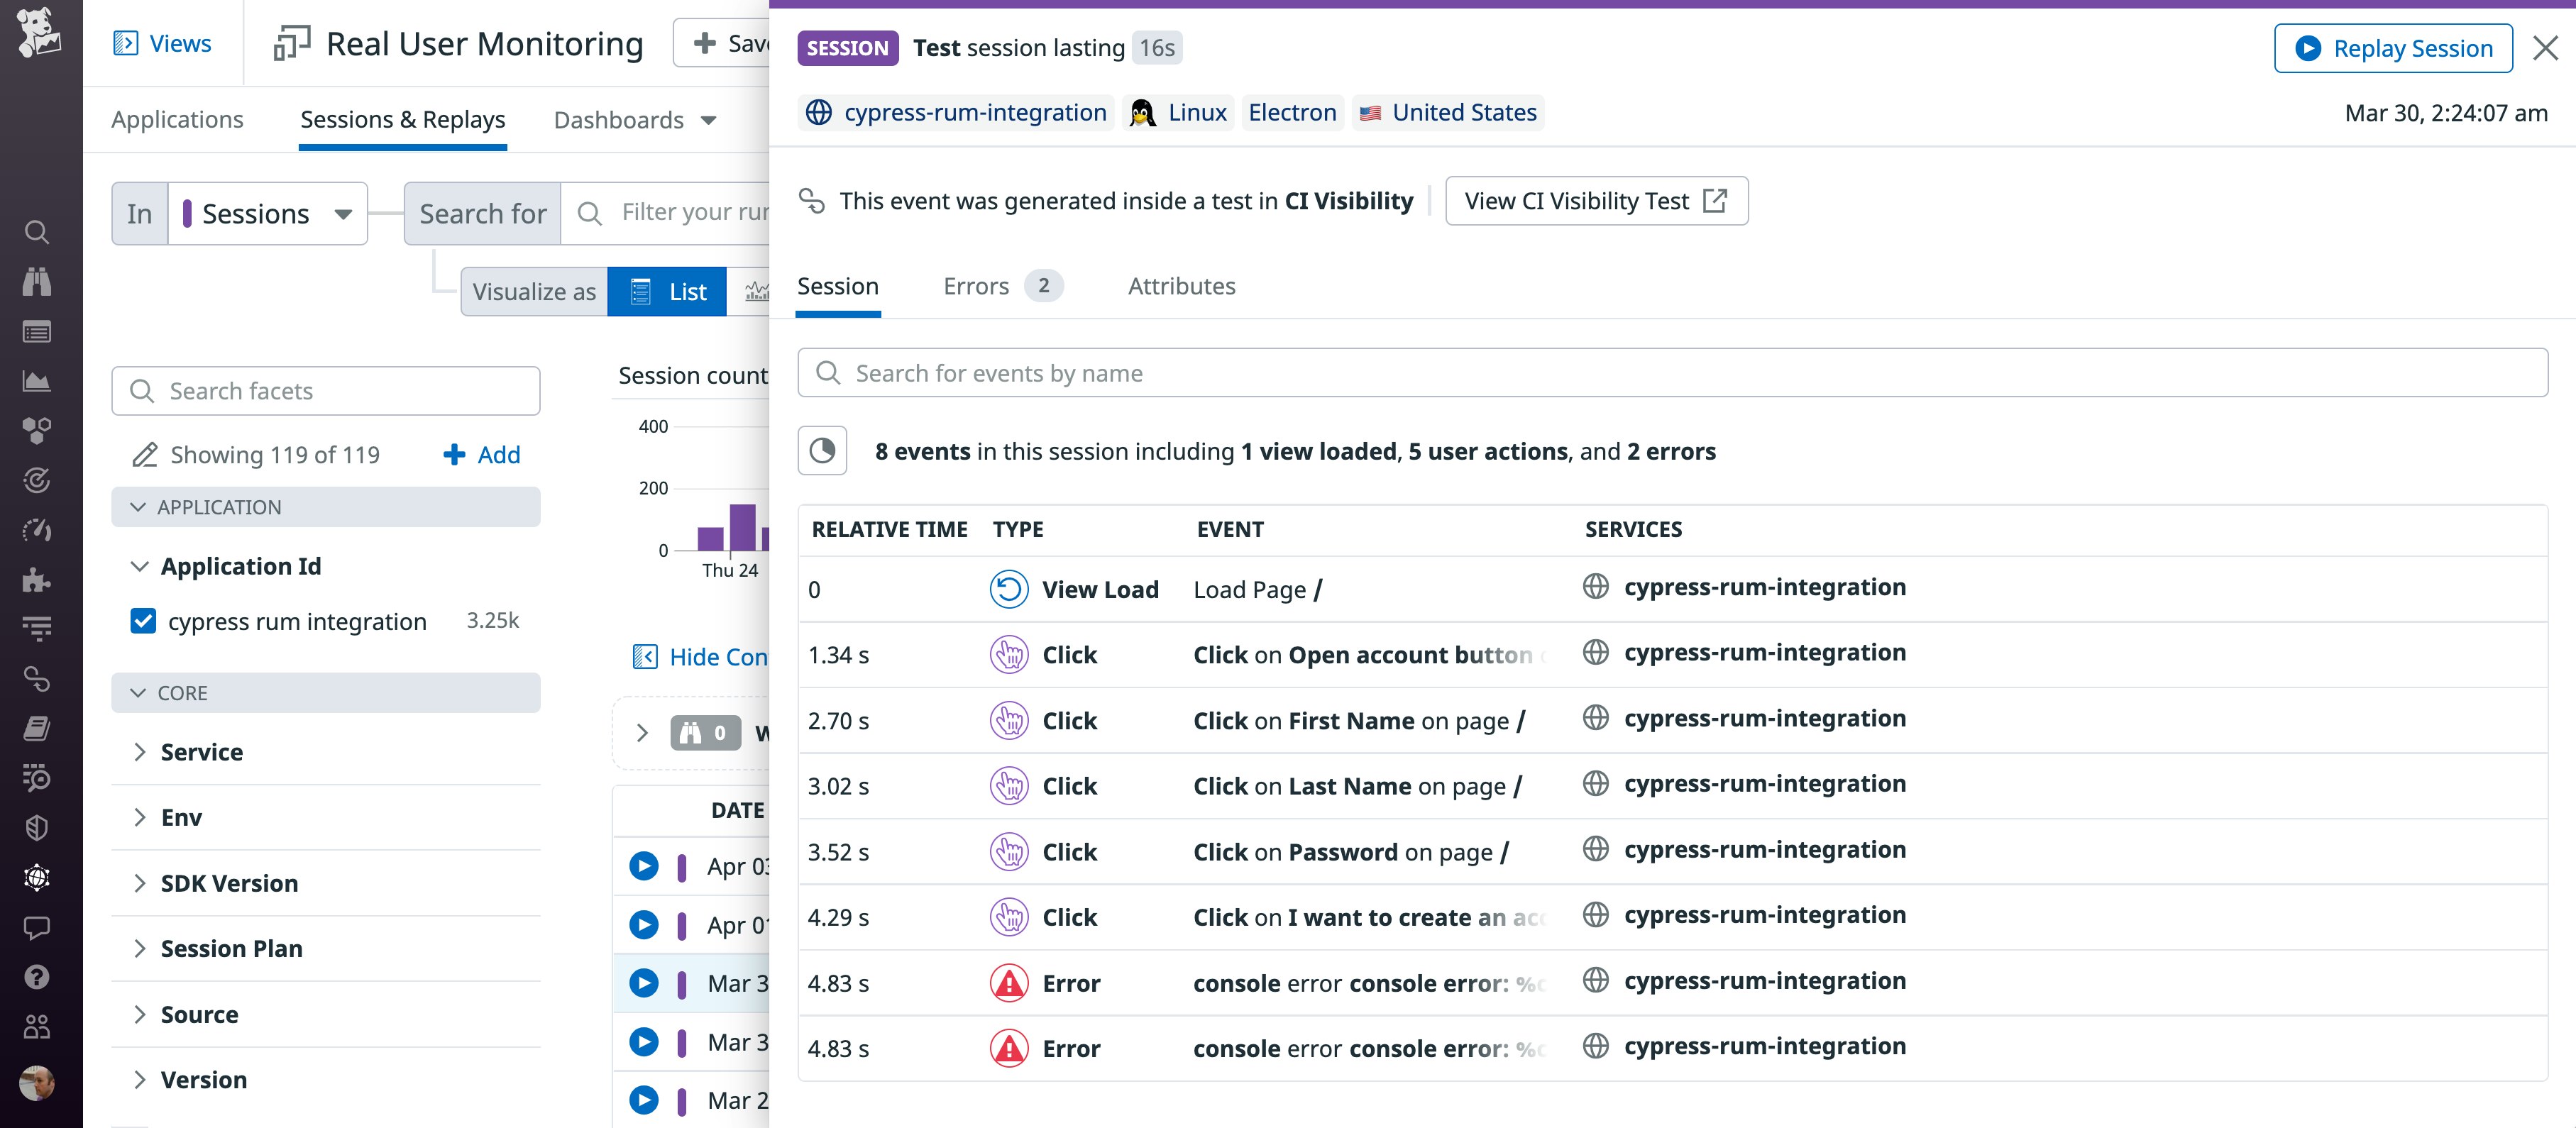Click the external-link icon beside CI Visibility Test

[x=1715, y=200]
